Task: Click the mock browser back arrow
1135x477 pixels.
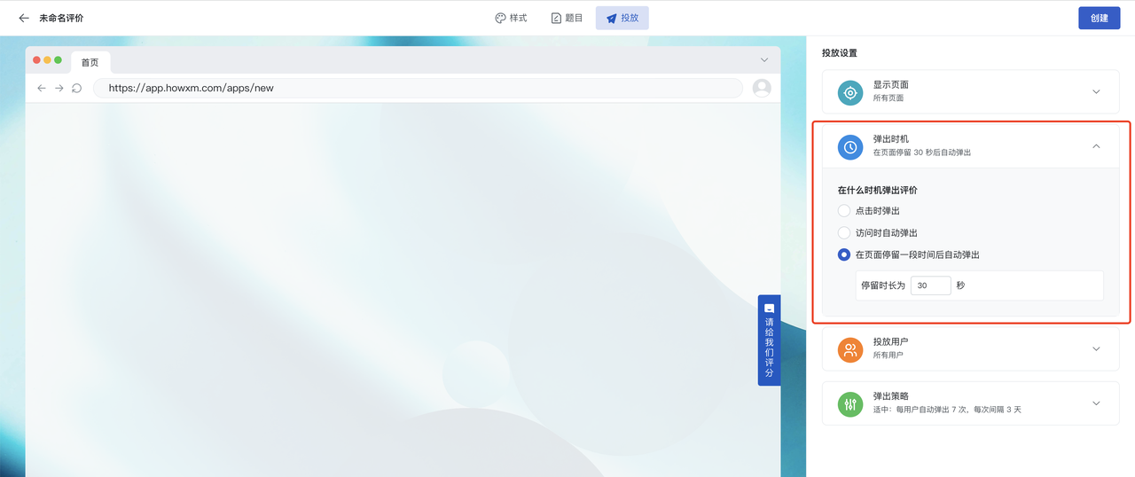Action: [42, 88]
